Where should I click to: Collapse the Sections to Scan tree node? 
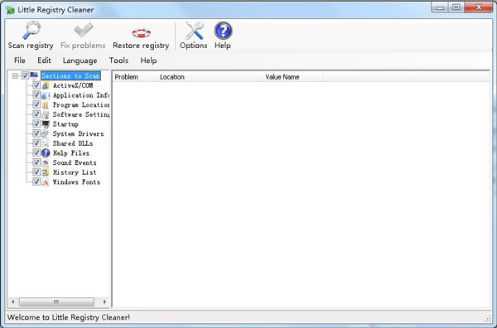click(x=15, y=75)
